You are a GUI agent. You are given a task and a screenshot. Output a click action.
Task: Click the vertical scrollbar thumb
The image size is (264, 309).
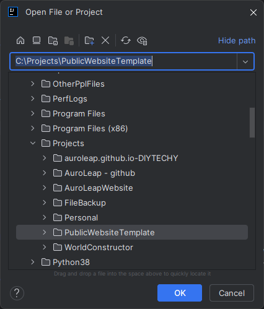[252, 123]
